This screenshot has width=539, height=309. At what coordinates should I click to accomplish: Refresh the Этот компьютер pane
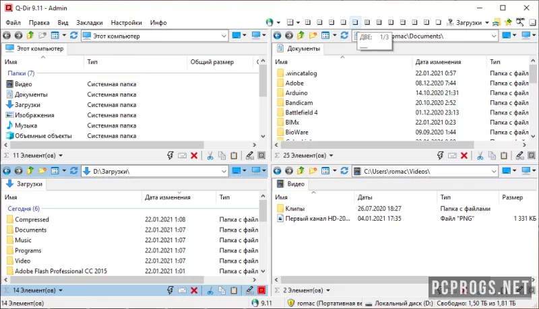[x=73, y=36]
